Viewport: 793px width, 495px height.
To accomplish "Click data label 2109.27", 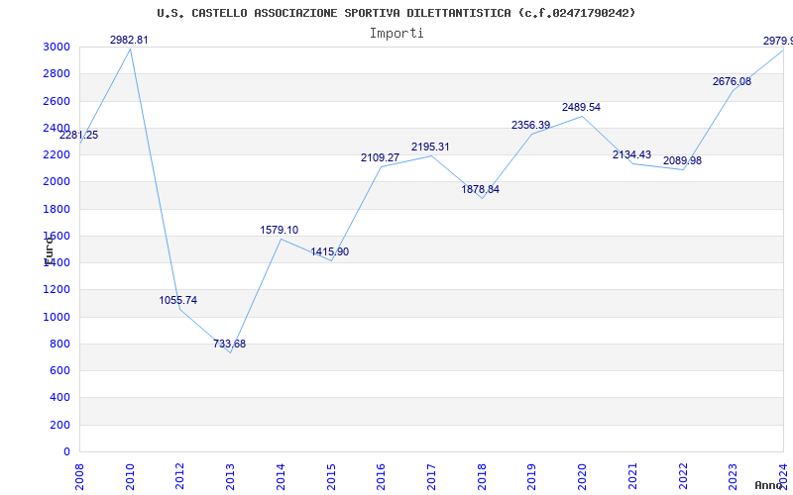I will point(380,158).
